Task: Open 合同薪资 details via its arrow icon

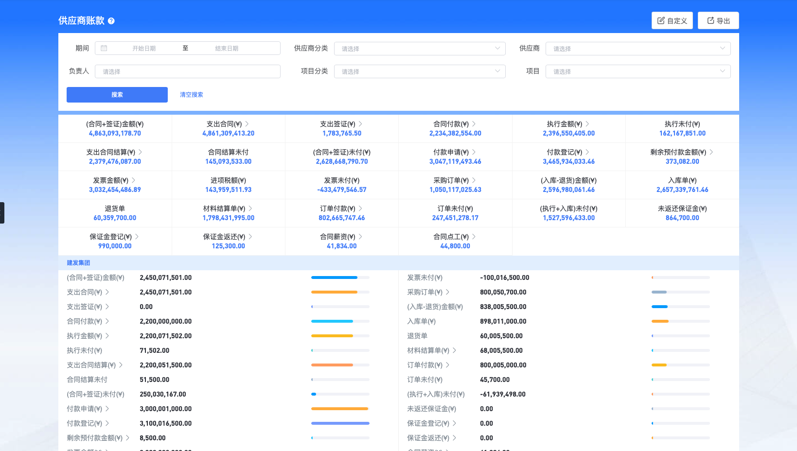Action: coord(361,236)
